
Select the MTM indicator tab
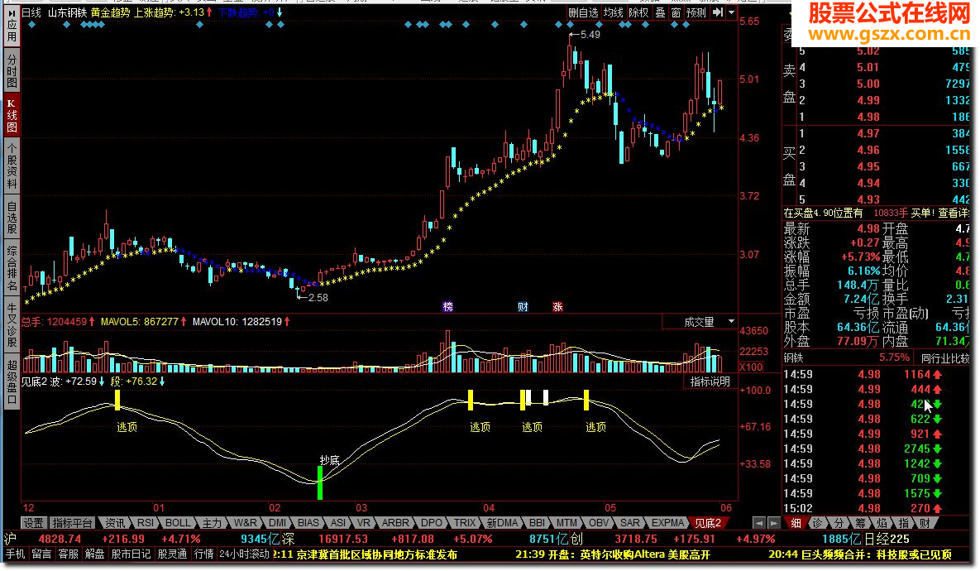click(x=566, y=523)
